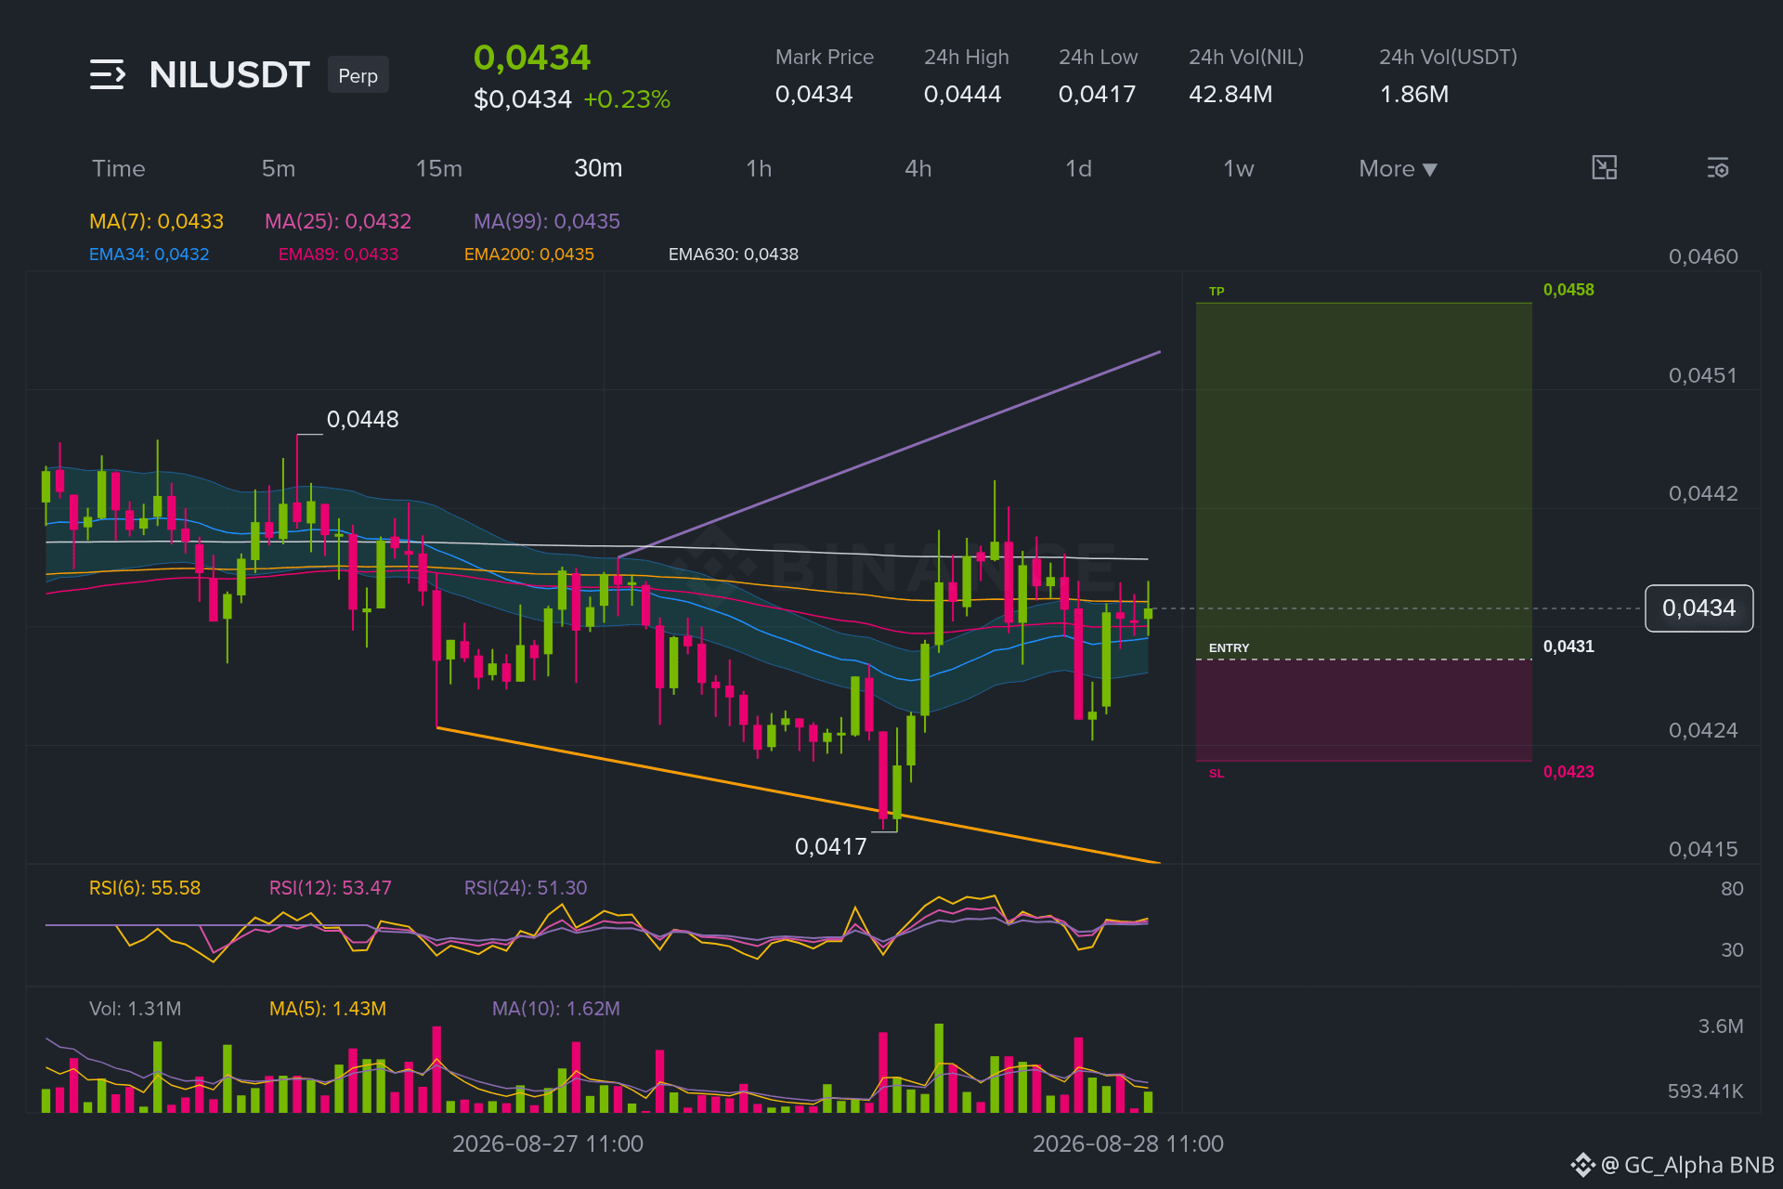
Task: Click the 0,0460 price axis label
Action: tap(1703, 256)
